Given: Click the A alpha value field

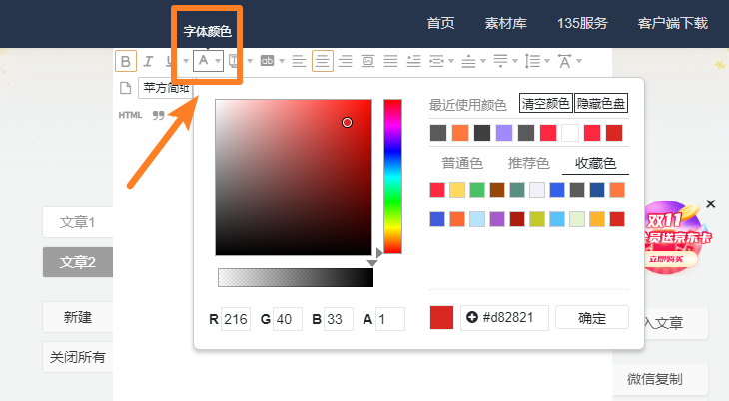Looking at the screenshot, I should coord(390,319).
